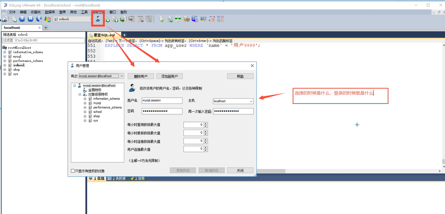Click the red table grid toolbar icon

[212, 19]
